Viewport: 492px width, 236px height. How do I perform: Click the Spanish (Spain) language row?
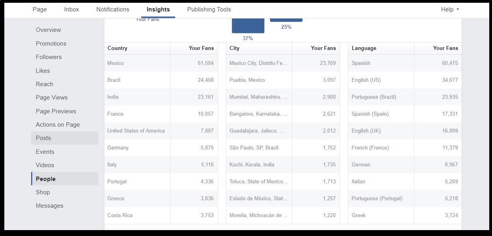405,114
